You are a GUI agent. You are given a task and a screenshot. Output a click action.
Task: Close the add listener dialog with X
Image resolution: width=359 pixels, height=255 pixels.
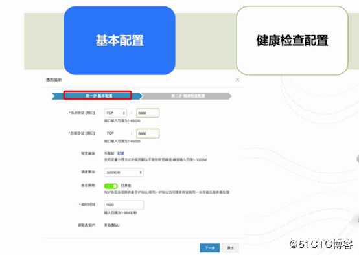pos(237,80)
